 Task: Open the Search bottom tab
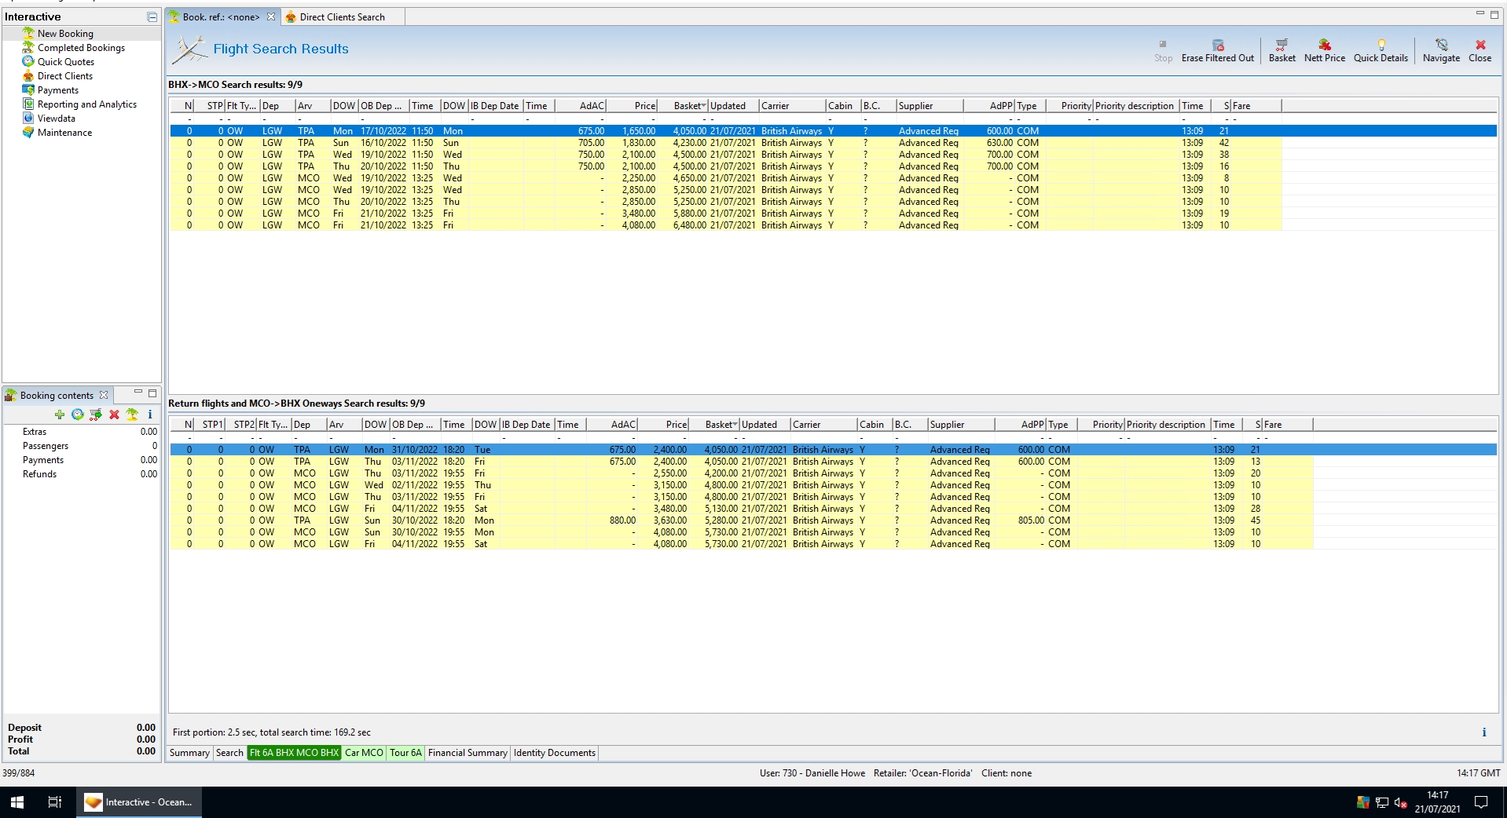(x=229, y=753)
